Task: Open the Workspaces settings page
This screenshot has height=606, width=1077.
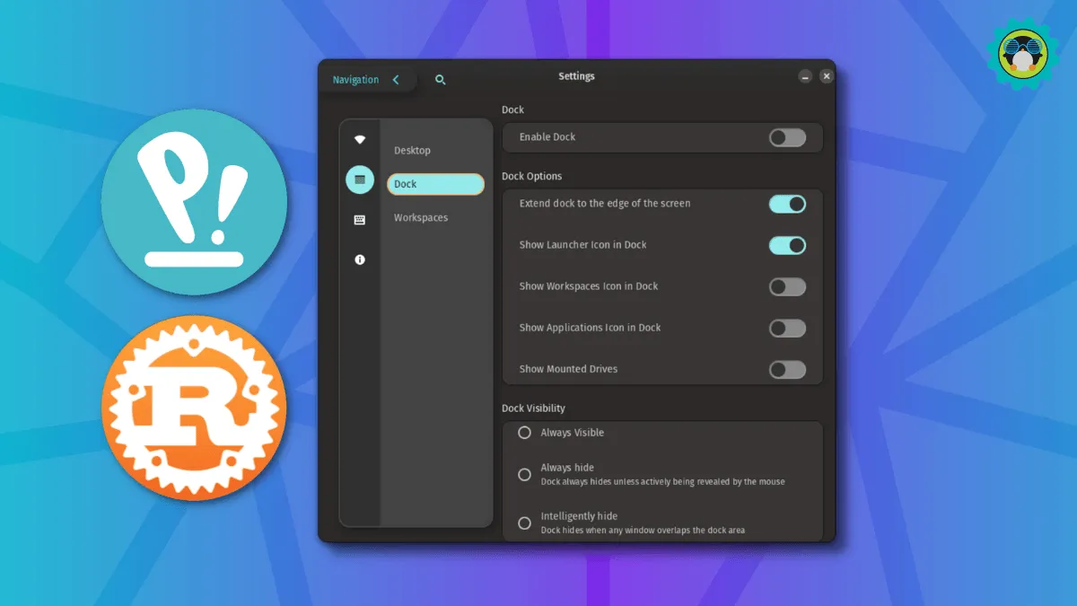Action: pyautogui.click(x=420, y=217)
